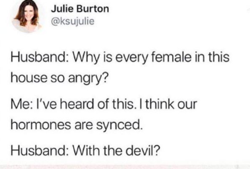250x169 pixels.
Task: Click the display name Julie Burton
Action: coord(80,9)
